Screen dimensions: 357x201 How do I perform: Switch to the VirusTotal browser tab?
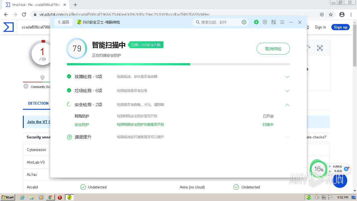click(x=36, y=5)
